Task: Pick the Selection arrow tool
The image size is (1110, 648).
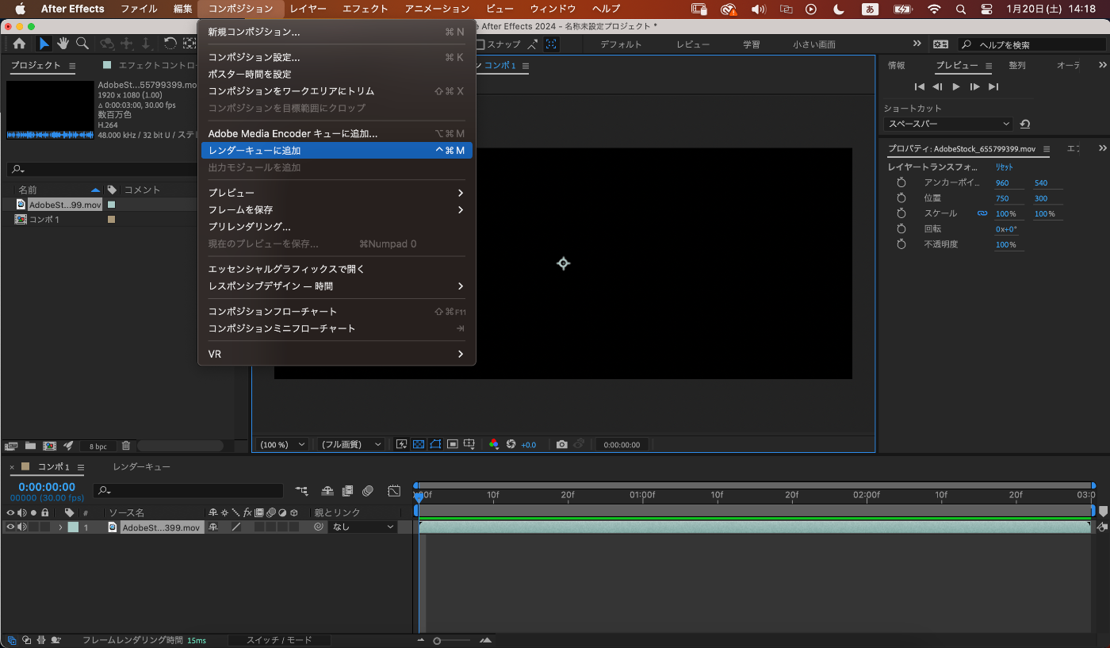Action: (44, 44)
